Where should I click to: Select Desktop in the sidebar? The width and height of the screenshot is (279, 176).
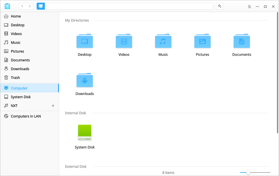tap(30, 25)
